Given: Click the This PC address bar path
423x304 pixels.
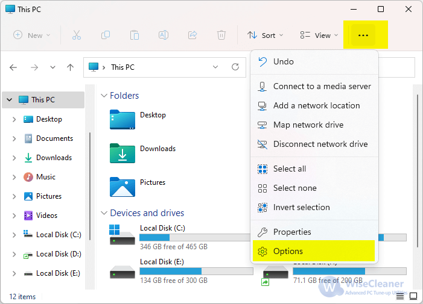Looking at the screenshot, I should (122, 67).
